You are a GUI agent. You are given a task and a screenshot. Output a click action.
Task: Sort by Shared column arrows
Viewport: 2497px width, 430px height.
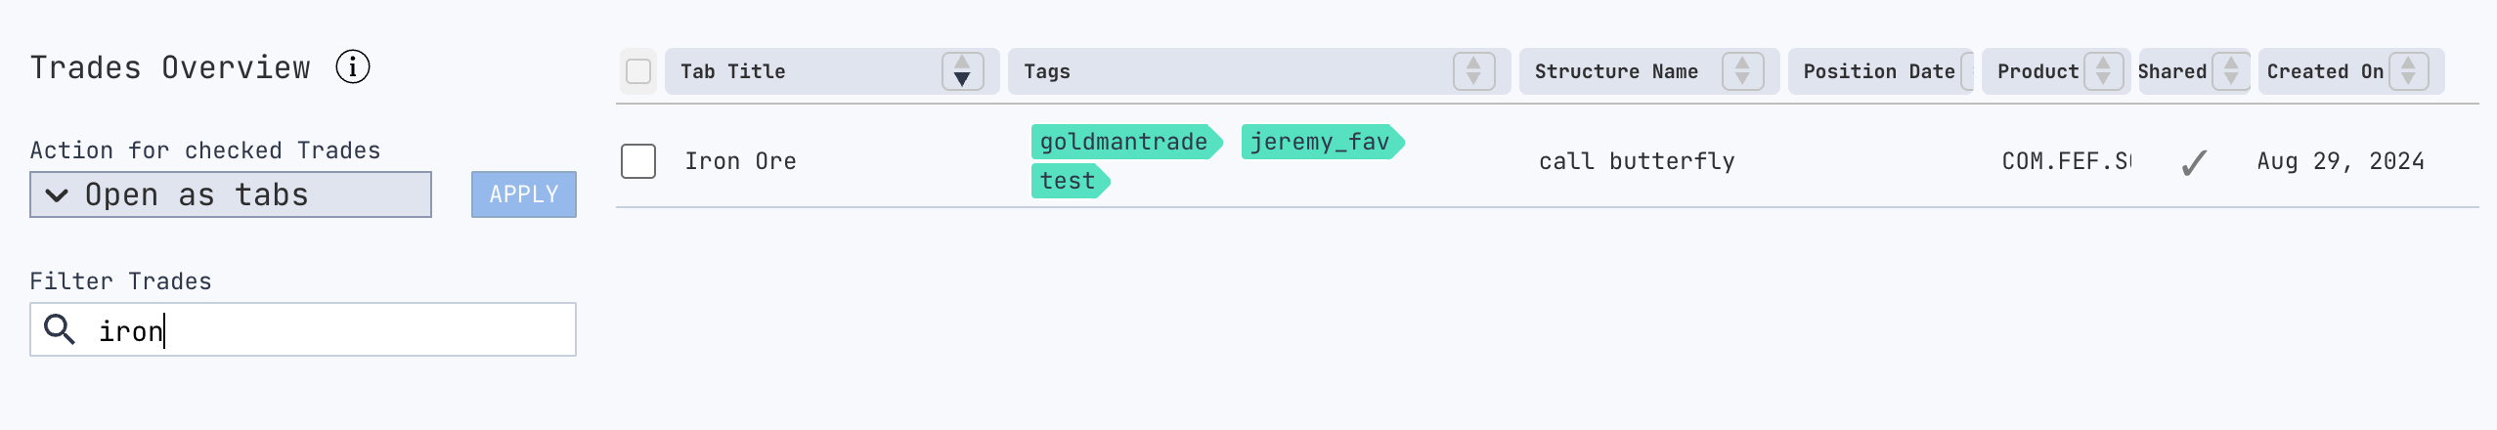point(2231,71)
